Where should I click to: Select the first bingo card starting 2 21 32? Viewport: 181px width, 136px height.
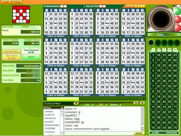pos(56,23)
